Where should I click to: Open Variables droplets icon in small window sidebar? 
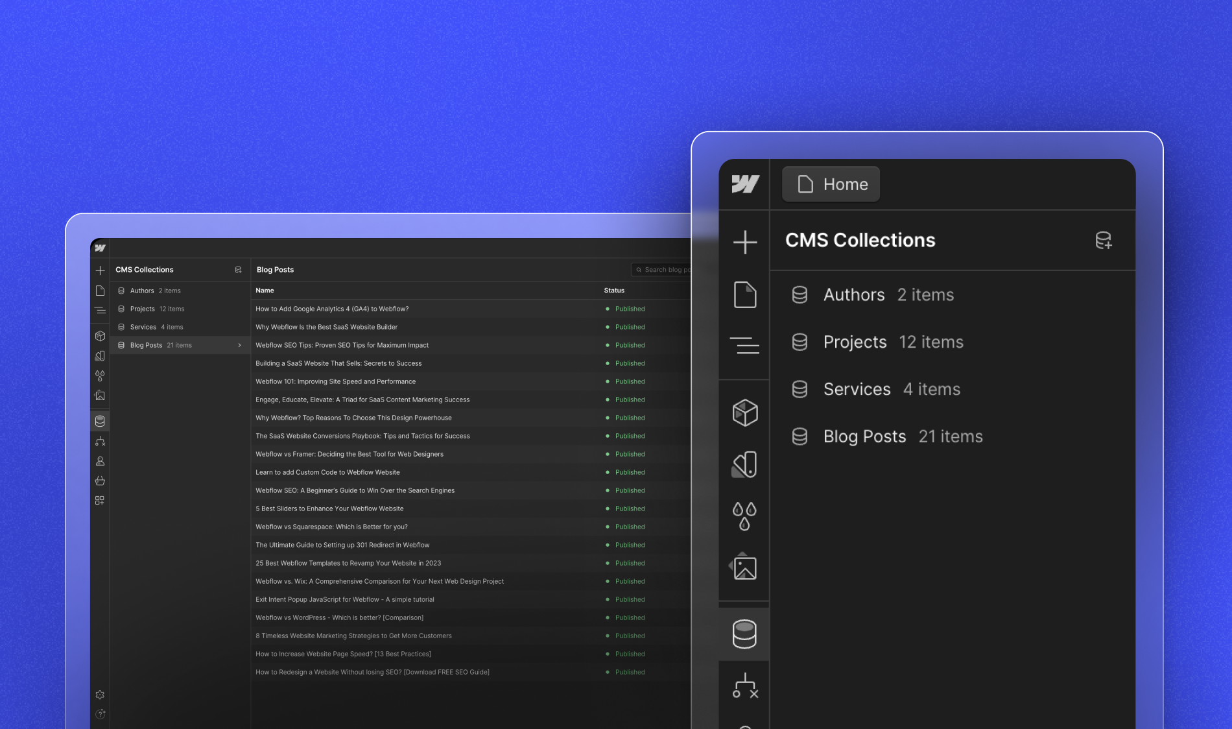[100, 376]
